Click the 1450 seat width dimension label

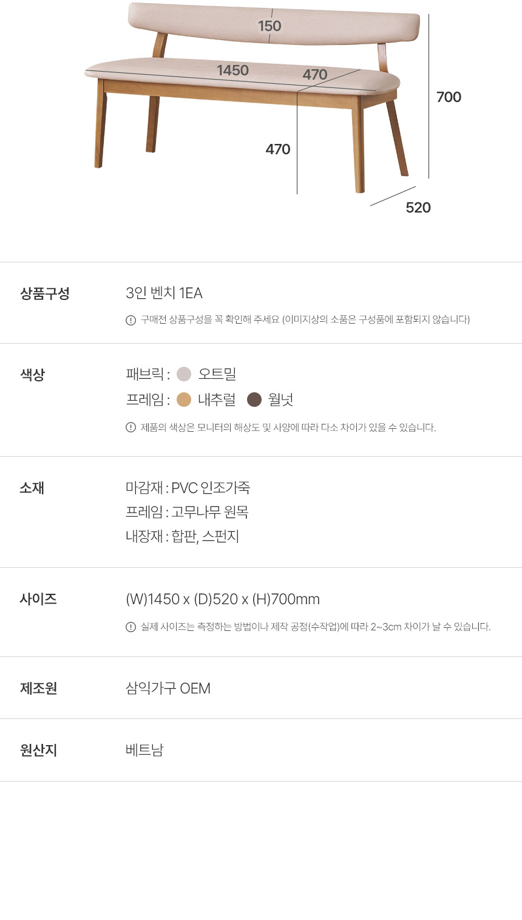tap(233, 70)
